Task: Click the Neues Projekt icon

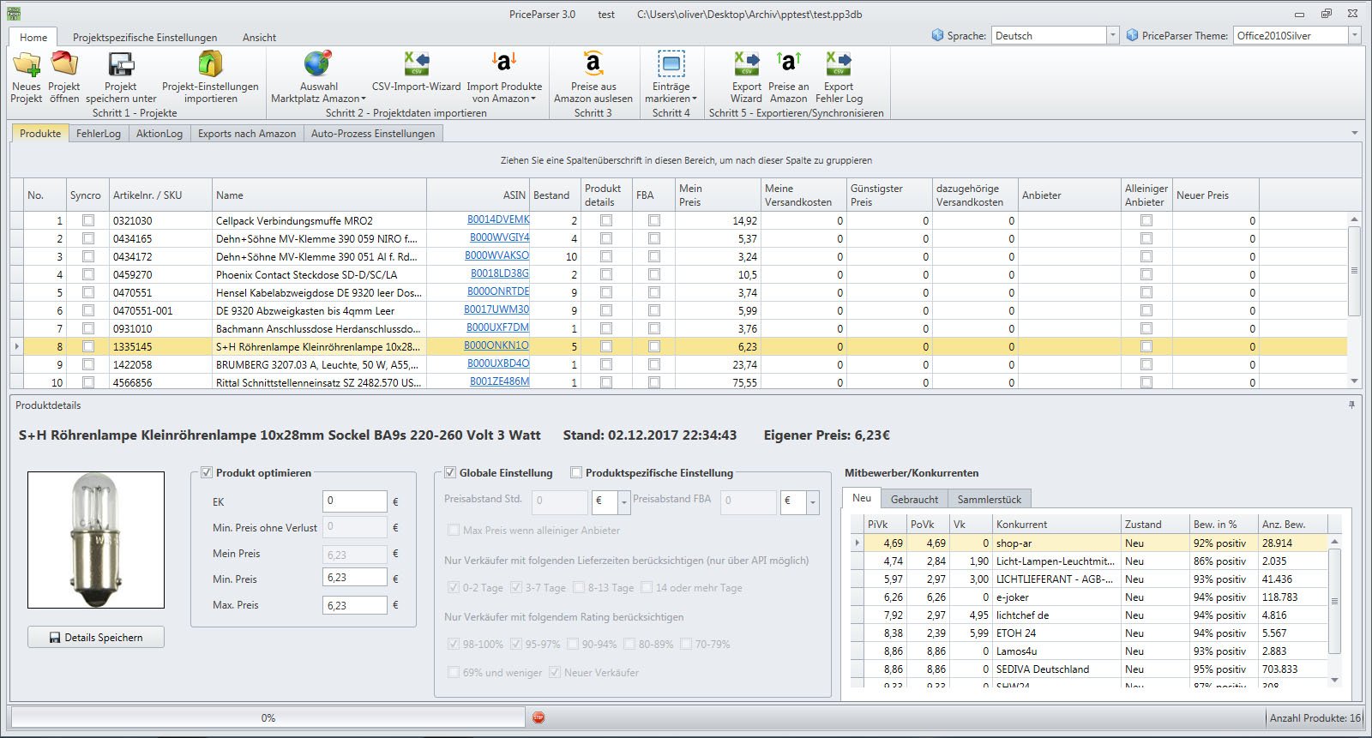Action: tap(27, 64)
